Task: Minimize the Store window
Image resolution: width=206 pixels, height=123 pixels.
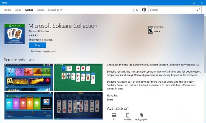Action: click(186, 3)
